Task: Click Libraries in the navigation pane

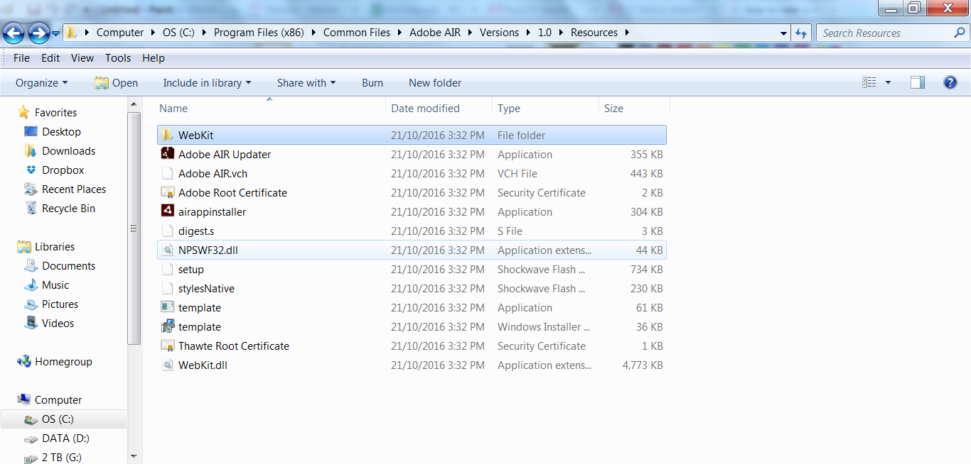Action: [55, 246]
